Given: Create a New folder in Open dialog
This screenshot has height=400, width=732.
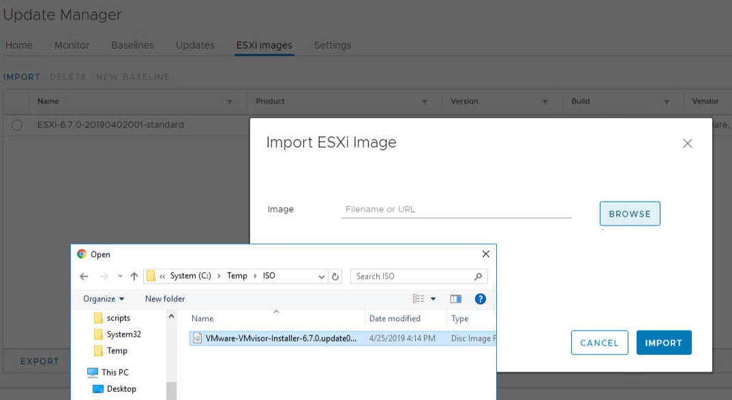Looking at the screenshot, I should point(165,298).
